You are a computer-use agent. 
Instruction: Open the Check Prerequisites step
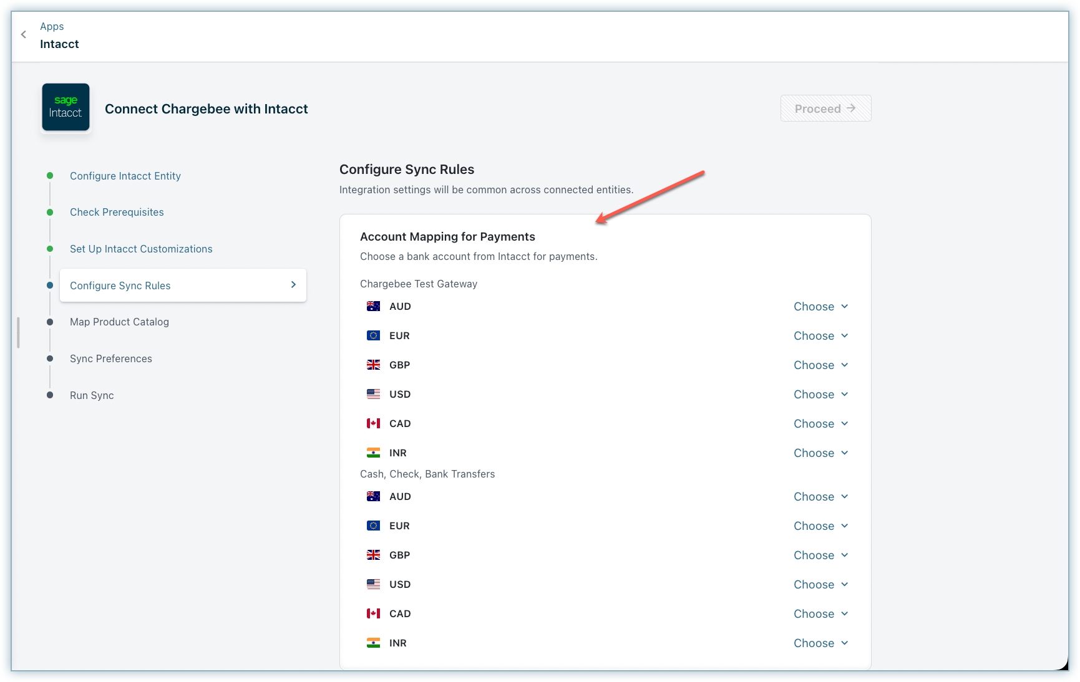point(117,212)
